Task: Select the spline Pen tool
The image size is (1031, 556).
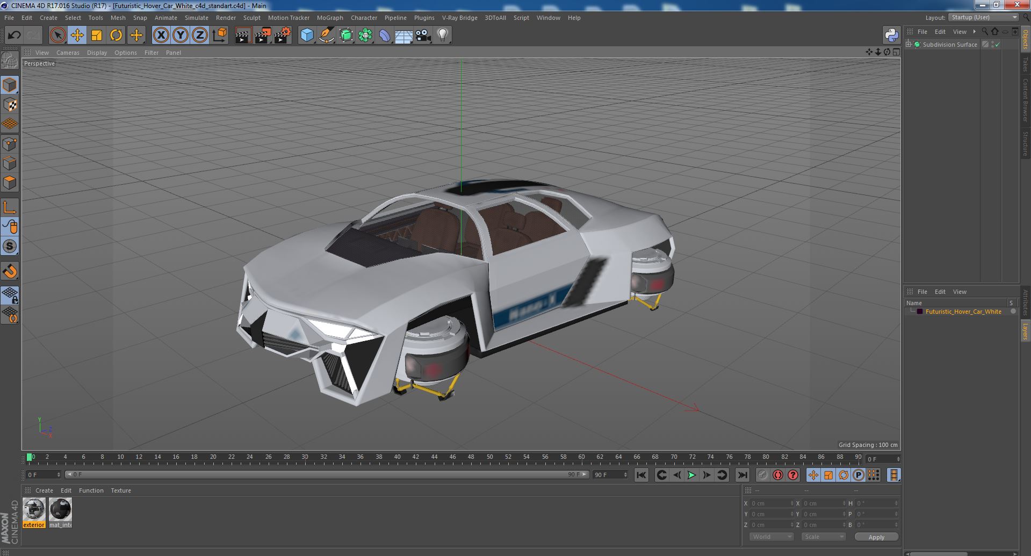Action: point(326,35)
